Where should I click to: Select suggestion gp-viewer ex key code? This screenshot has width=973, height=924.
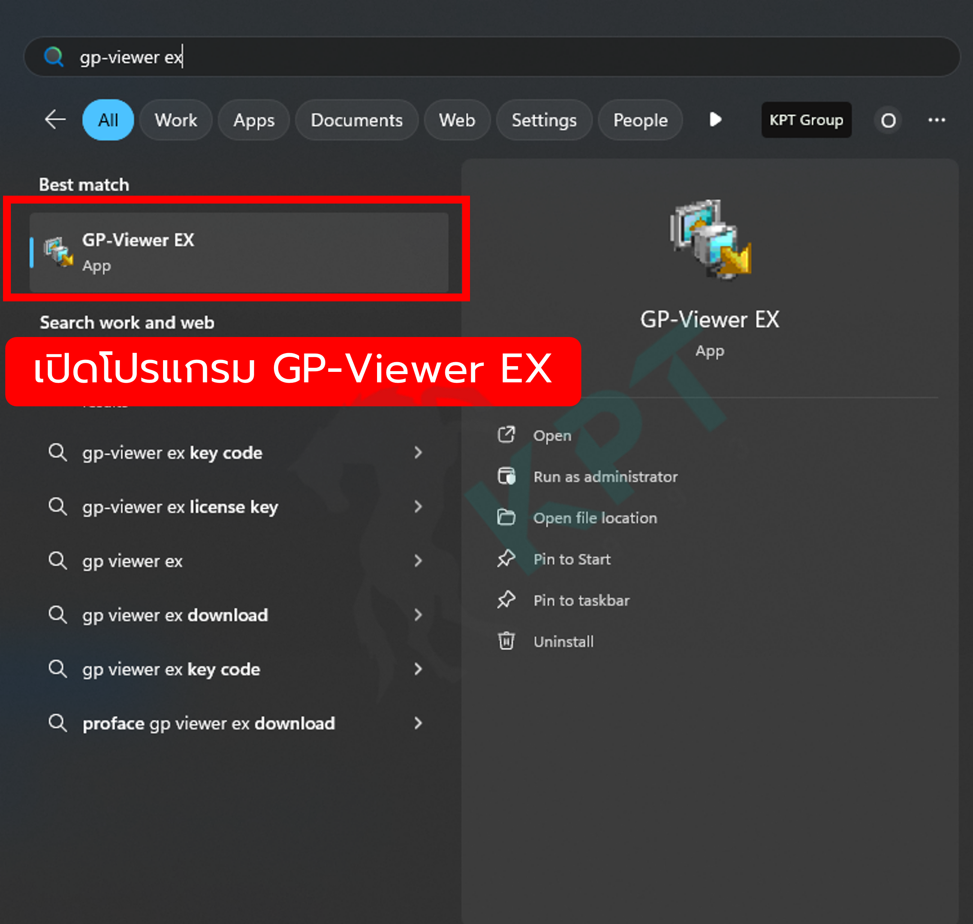click(x=172, y=453)
